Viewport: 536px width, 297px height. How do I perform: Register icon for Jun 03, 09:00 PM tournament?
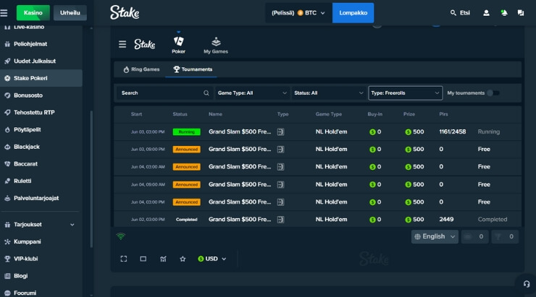click(280, 149)
